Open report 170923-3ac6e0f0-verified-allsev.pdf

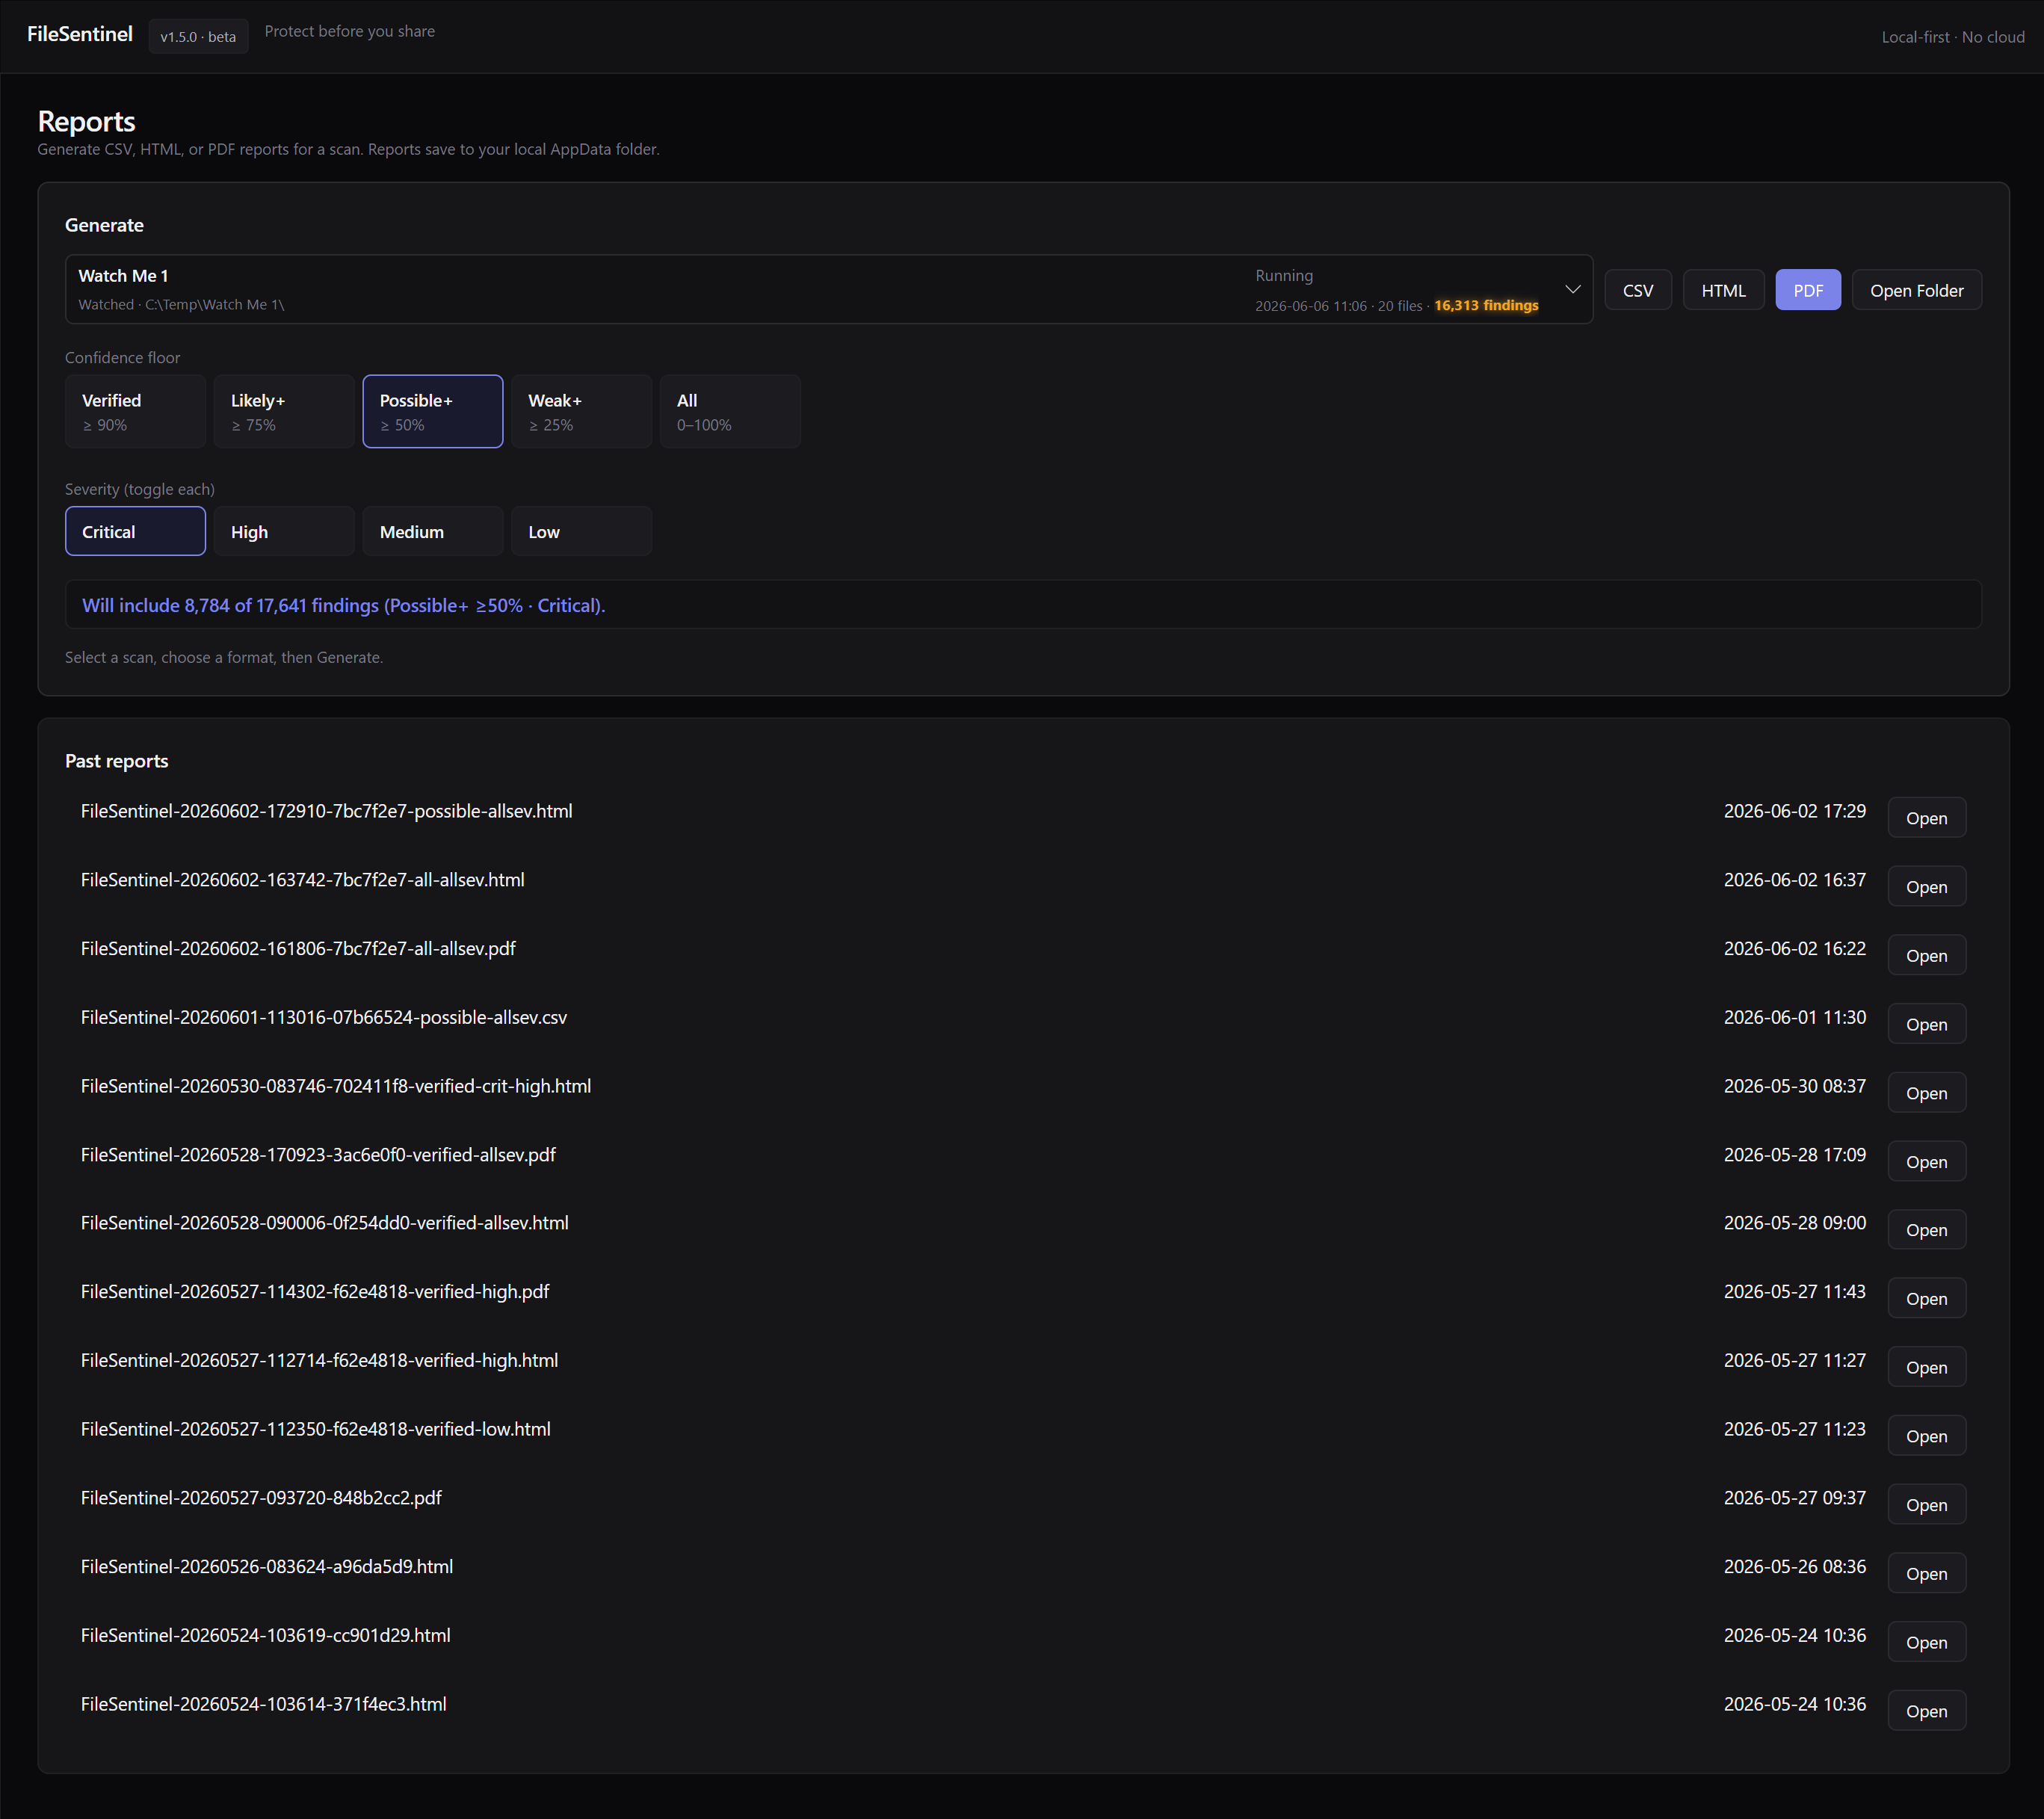point(1926,1161)
